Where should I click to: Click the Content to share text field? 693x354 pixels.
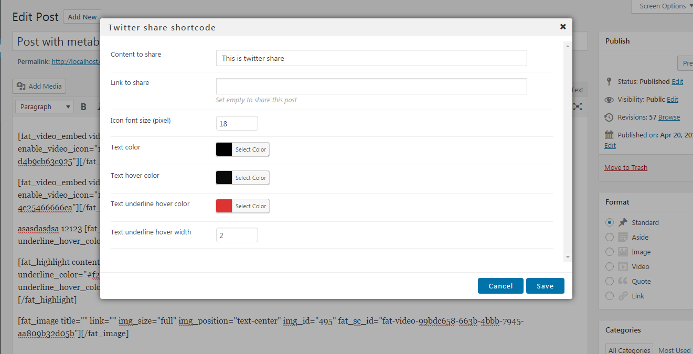pos(371,58)
